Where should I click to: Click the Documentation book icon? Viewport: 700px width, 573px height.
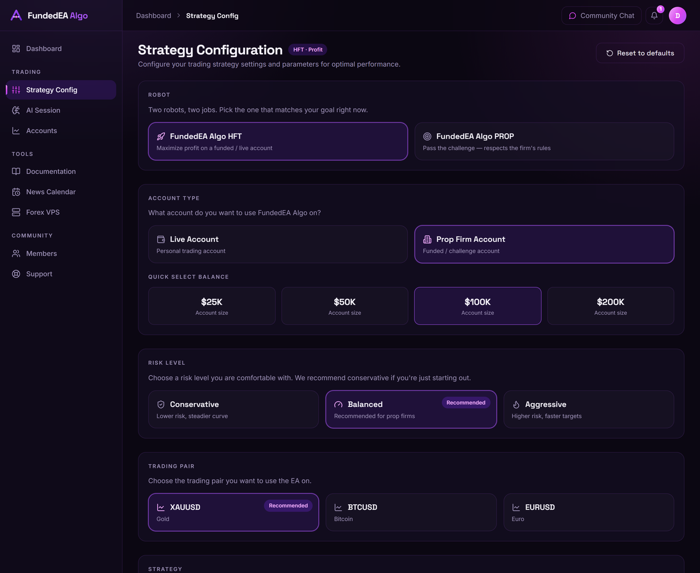click(x=16, y=172)
